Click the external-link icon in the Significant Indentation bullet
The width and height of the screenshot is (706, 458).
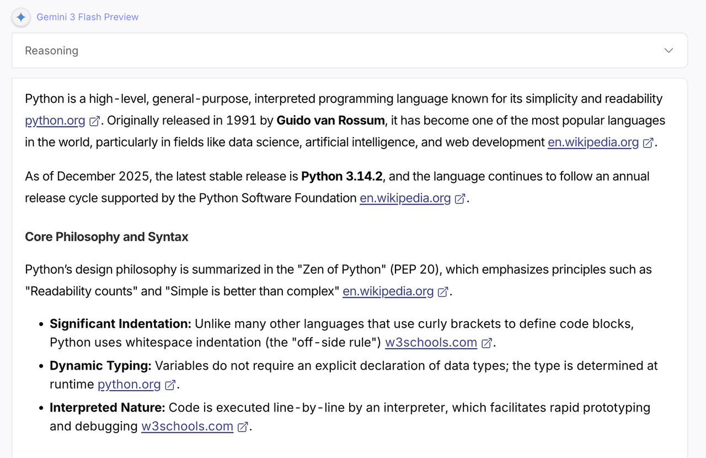click(486, 343)
